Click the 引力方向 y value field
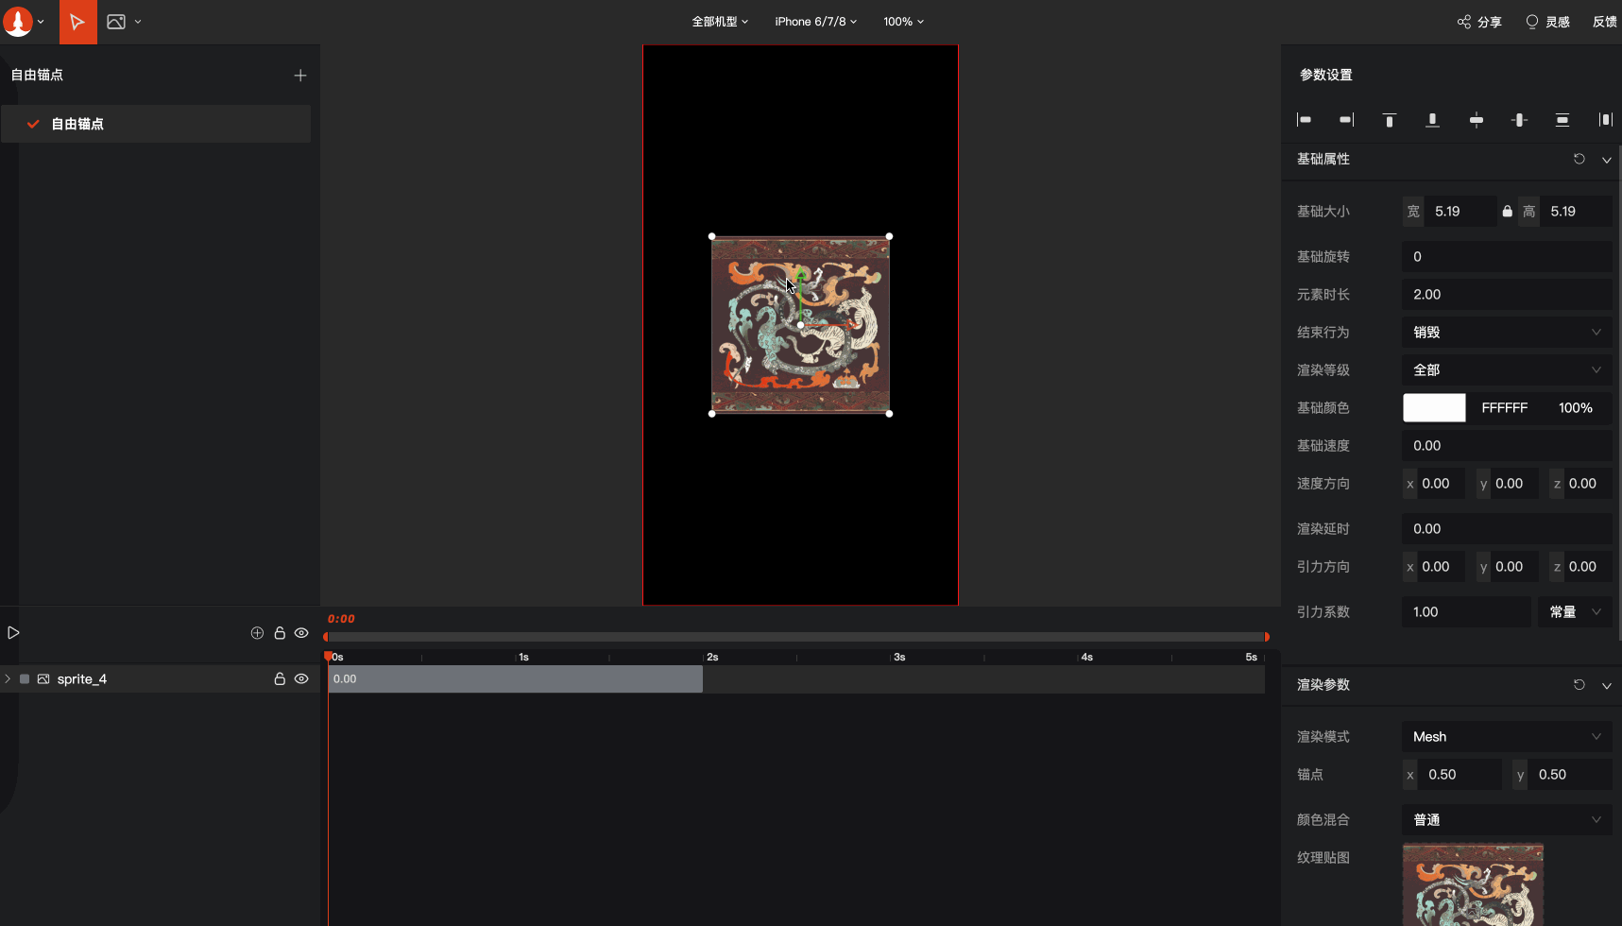Screen dimensions: 1622x926 click(1515, 567)
